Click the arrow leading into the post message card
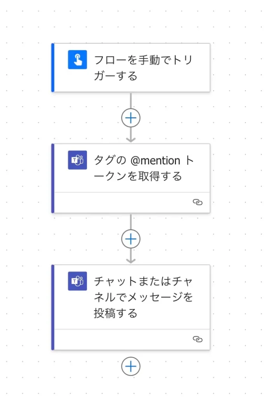The image size is (264, 399). (131, 258)
